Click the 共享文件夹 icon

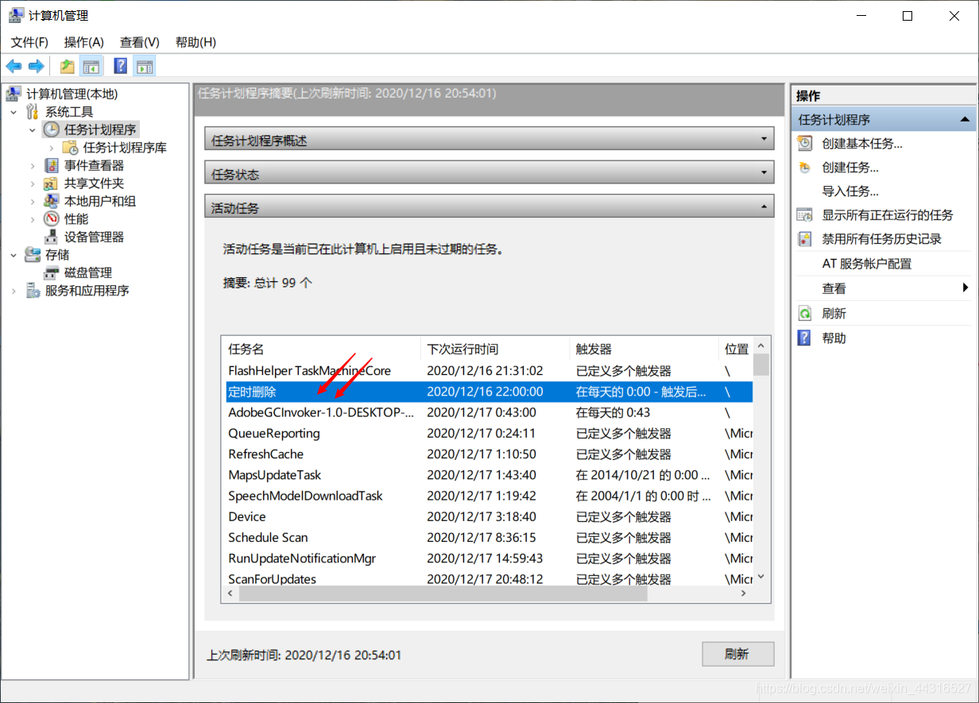pyautogui.click(x=52, y=183)
